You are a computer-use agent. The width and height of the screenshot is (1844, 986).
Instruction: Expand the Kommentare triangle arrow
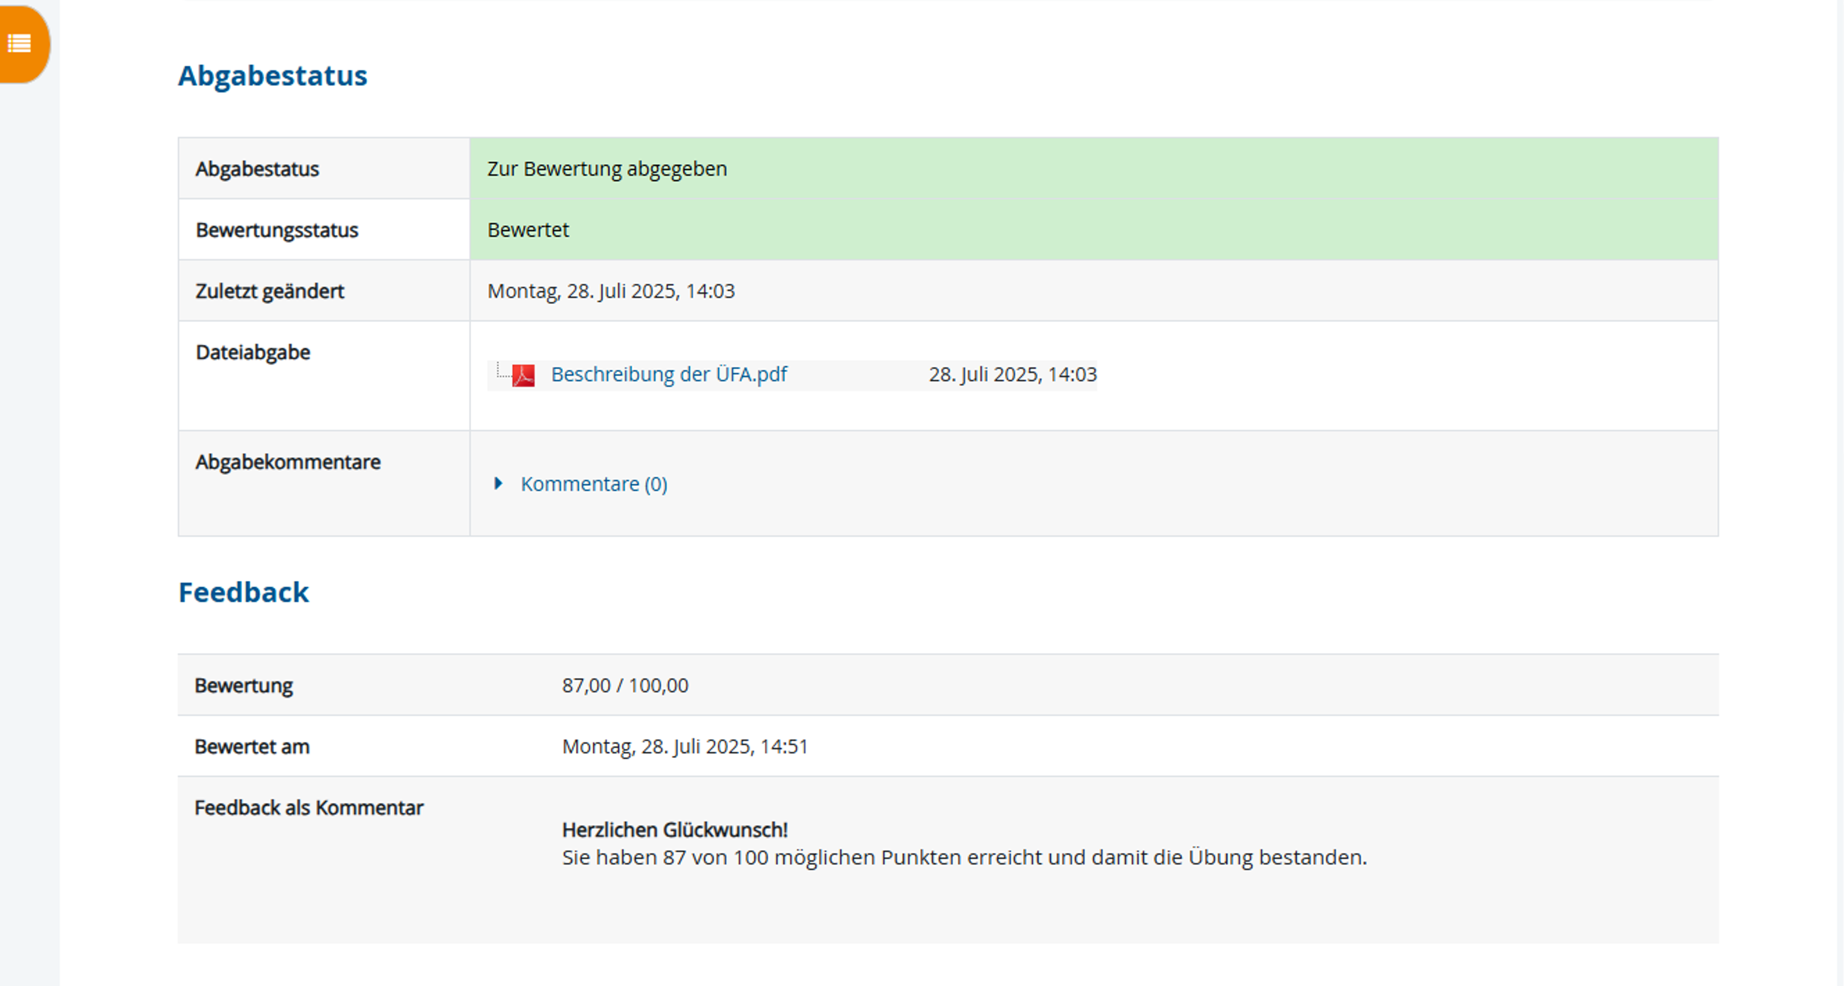coord(498,484)
